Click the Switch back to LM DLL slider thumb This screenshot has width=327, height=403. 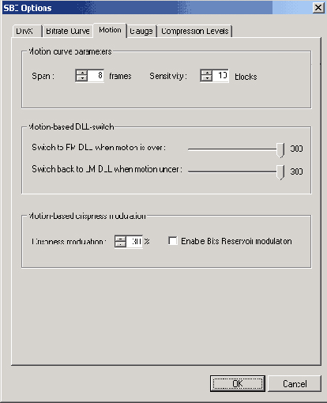click(x=280, y=172)
